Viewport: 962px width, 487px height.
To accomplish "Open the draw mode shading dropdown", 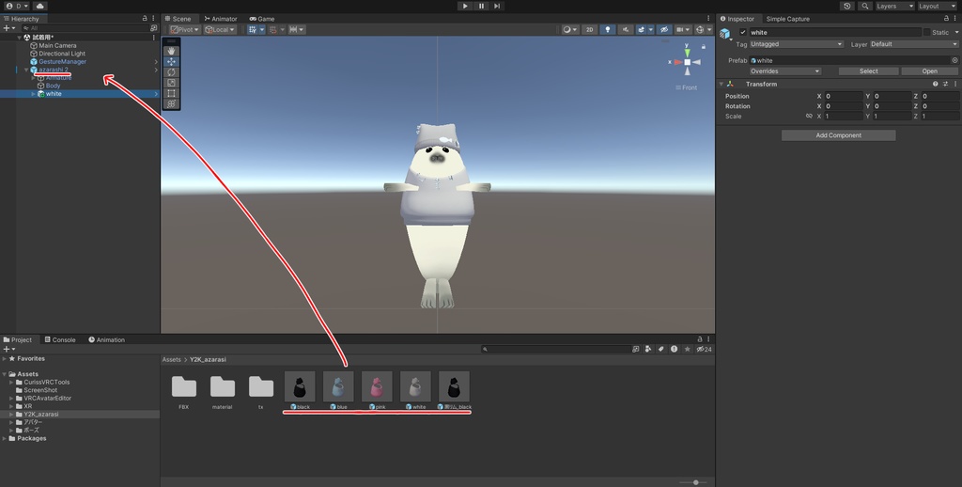I will (570, 29).
